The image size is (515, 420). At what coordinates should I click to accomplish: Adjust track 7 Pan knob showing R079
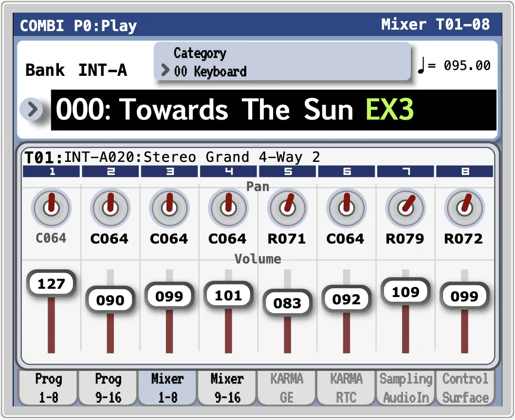pos(405,208)
